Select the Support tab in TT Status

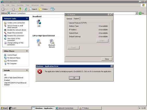[76, 18]
